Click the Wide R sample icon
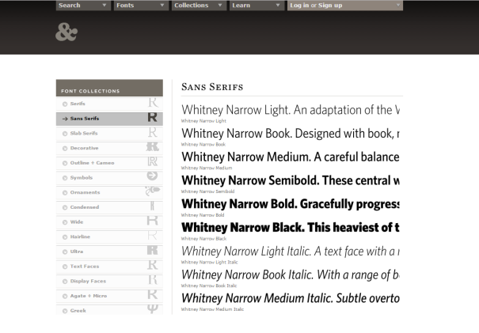 click(153, 221)
